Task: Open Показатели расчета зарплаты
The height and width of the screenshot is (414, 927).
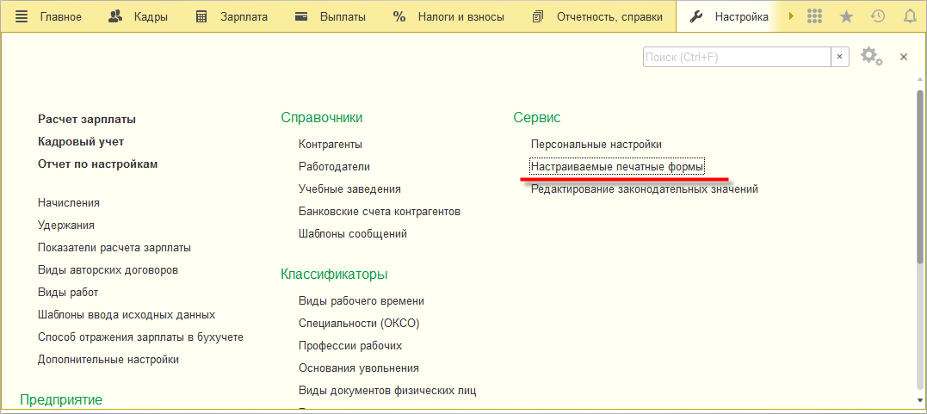Action: [x=114, y=248]
